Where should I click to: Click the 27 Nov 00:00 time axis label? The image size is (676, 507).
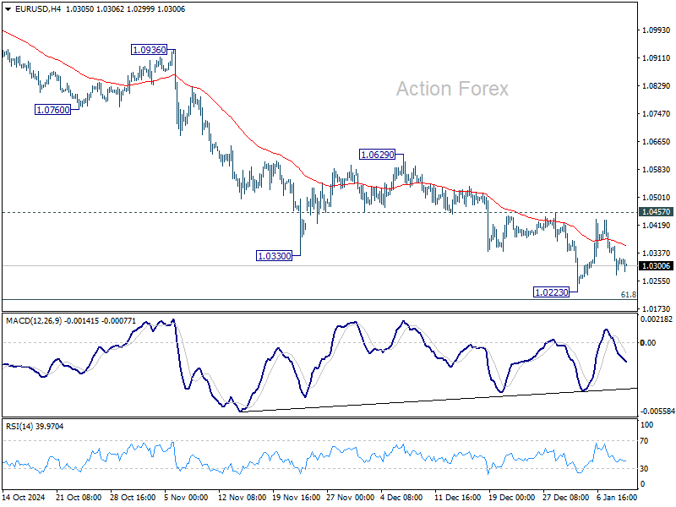[350, 497]
